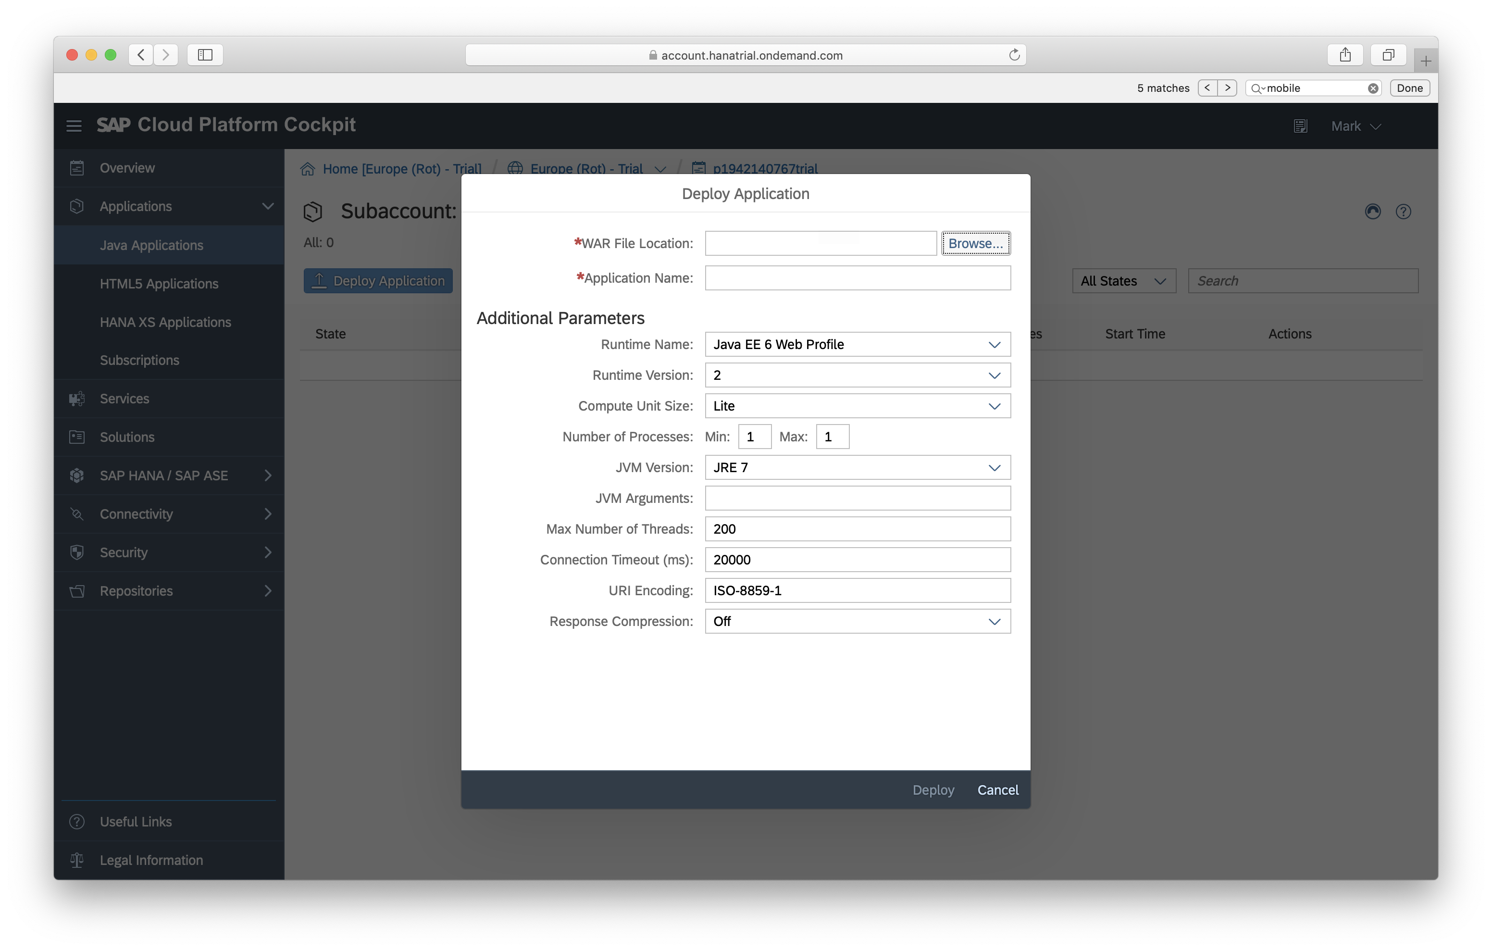Show all tabs in Safari
1492x951 pixels.
pyautogui.click(x=1388, y=55)
